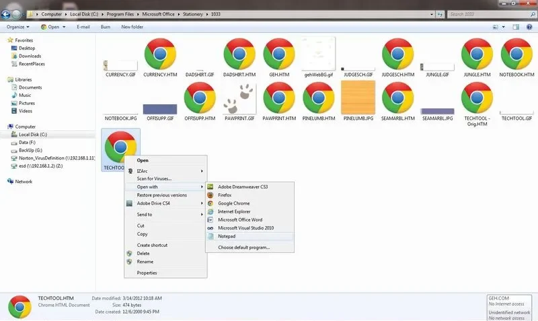Viewport: 538px width, 321px height.
Task: Select the gehWebBG.gif thumbnail
Action: tap(318, 54)
